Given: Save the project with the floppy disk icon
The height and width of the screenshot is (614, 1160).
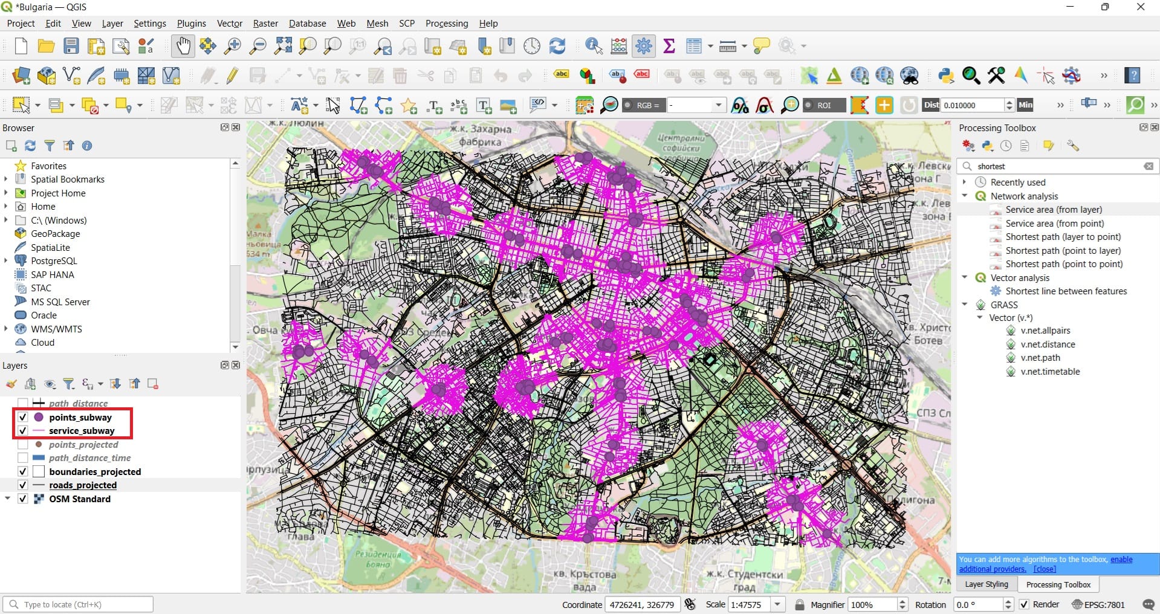Looking at the screenshot, I should click(x=71, y=46).
